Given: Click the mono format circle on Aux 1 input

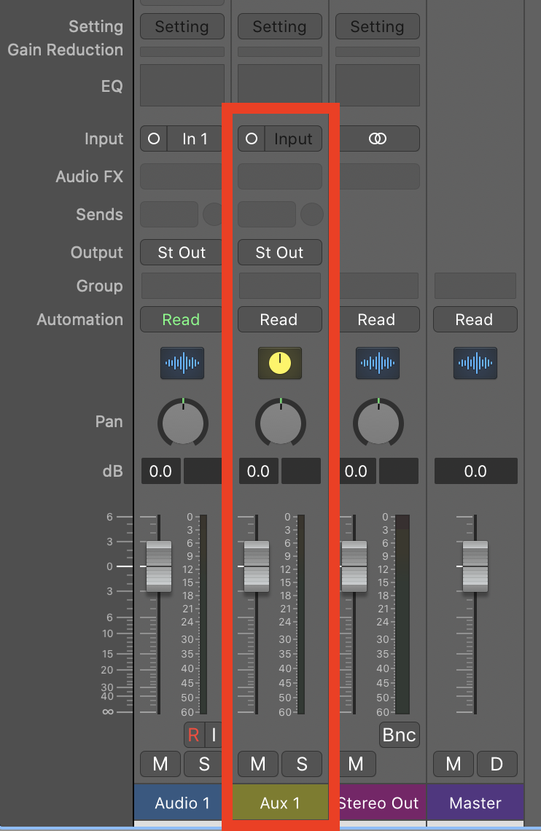Looking at the screenshot, I should coord(252,138).
